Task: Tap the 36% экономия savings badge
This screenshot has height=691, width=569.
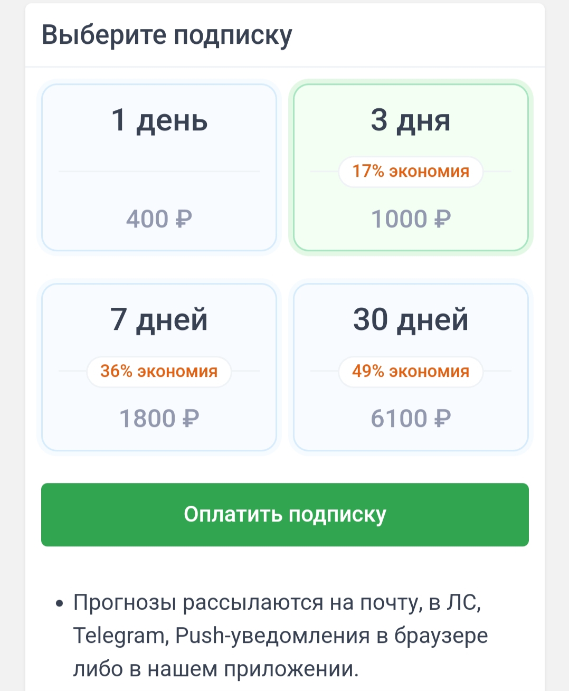Action: (x=159, y=371)
